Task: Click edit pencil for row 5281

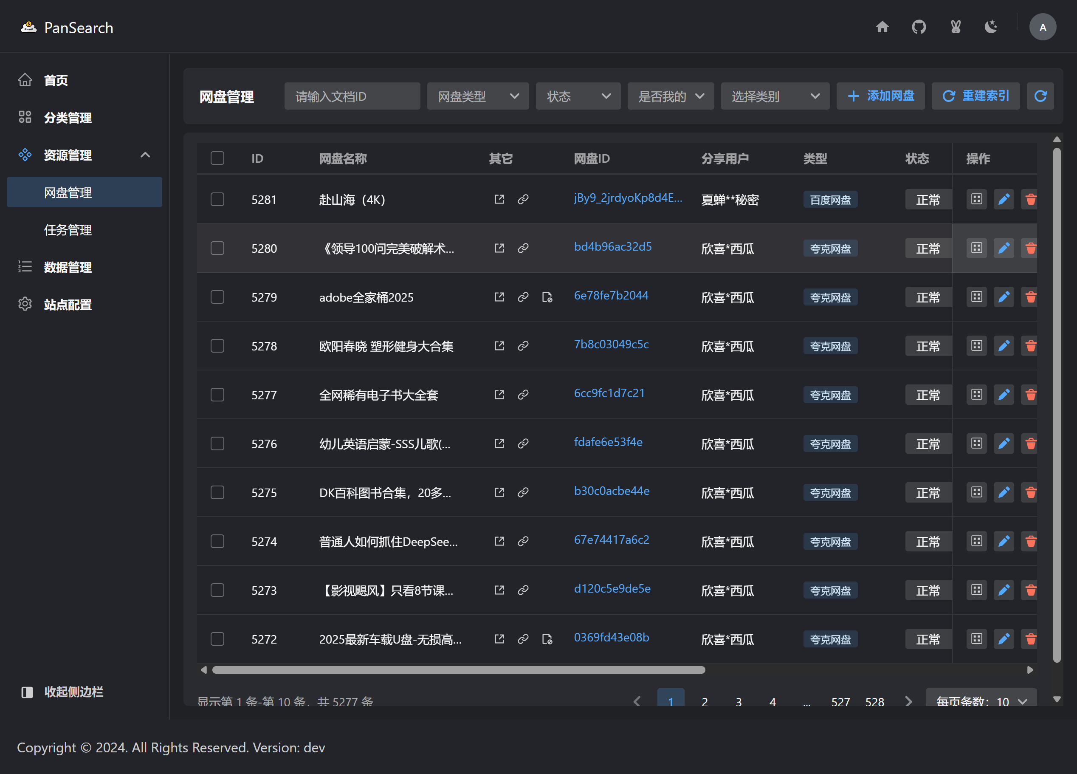Action: click(1004, 199)
